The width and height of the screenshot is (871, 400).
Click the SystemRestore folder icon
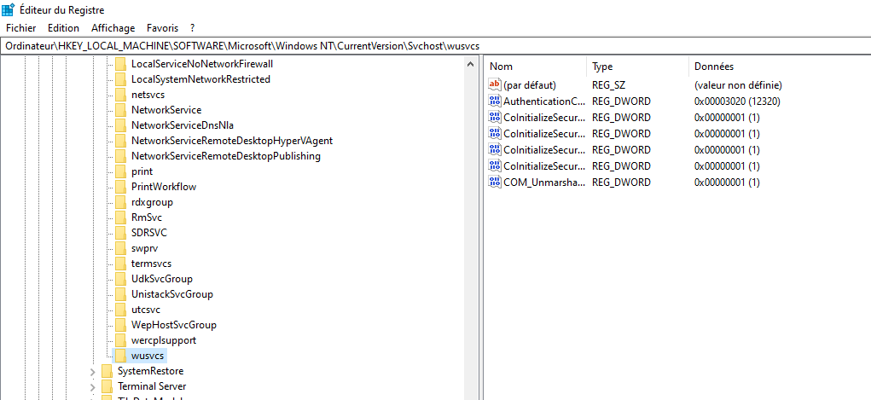[107, 371]
